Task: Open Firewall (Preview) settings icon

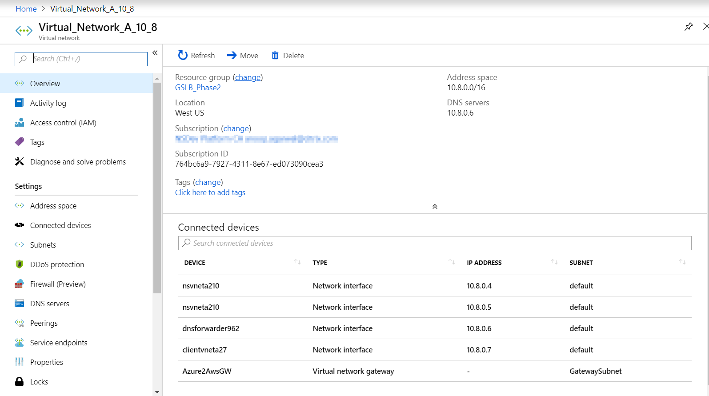Action: (x=19, y=284)
